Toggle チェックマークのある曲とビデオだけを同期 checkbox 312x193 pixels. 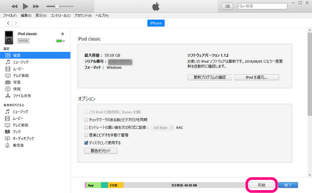tap(86, 120)
